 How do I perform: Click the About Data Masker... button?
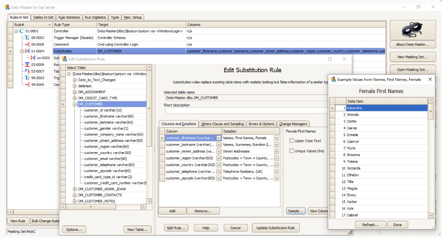(x=413, y=44)
